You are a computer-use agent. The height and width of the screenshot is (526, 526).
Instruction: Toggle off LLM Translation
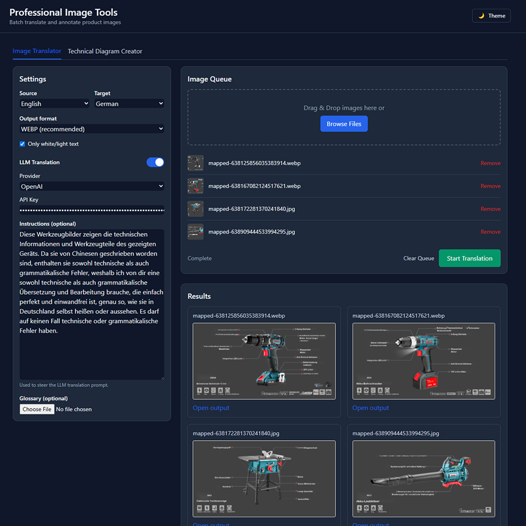point(155,162)
